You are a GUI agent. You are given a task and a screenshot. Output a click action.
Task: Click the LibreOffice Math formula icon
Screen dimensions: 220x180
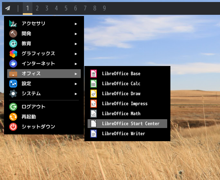(x=94, y=114)
